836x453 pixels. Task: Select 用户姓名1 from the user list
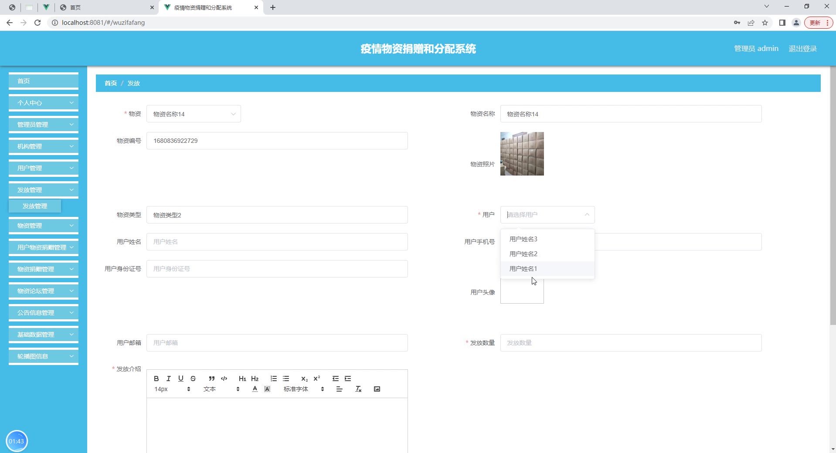(547, 269)
